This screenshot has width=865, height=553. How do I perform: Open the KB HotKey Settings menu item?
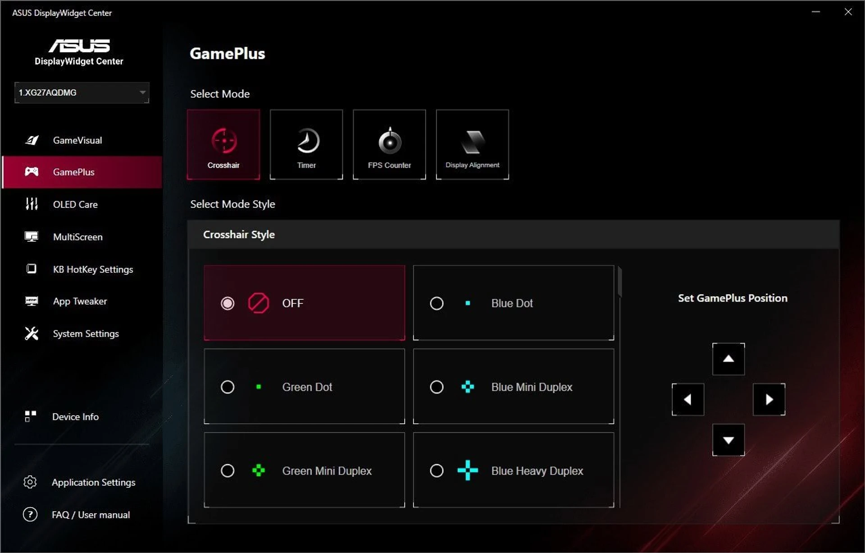pyautogui.click(x=82, y=269)
